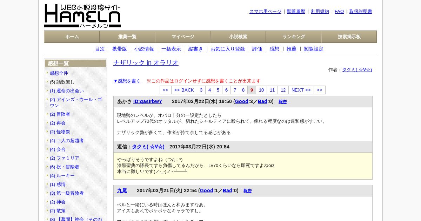Select (3) 第一級冒険者 in sidebar
The height and width of the screenshot is (221, 421).
tap(67, 193)
